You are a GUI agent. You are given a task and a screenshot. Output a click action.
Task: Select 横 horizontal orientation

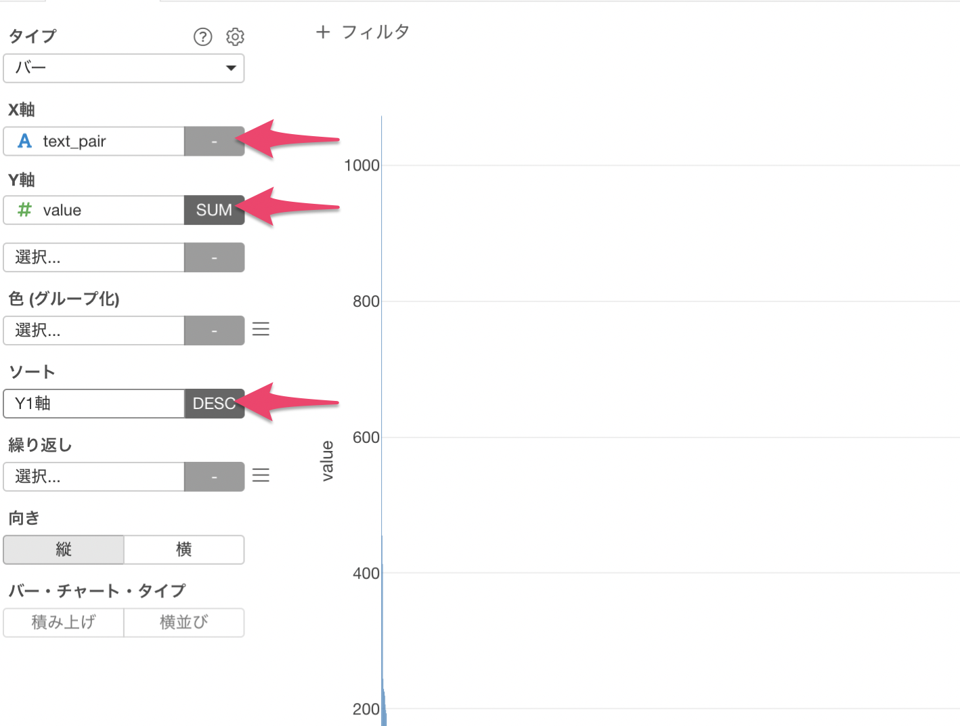pos(184,549)
